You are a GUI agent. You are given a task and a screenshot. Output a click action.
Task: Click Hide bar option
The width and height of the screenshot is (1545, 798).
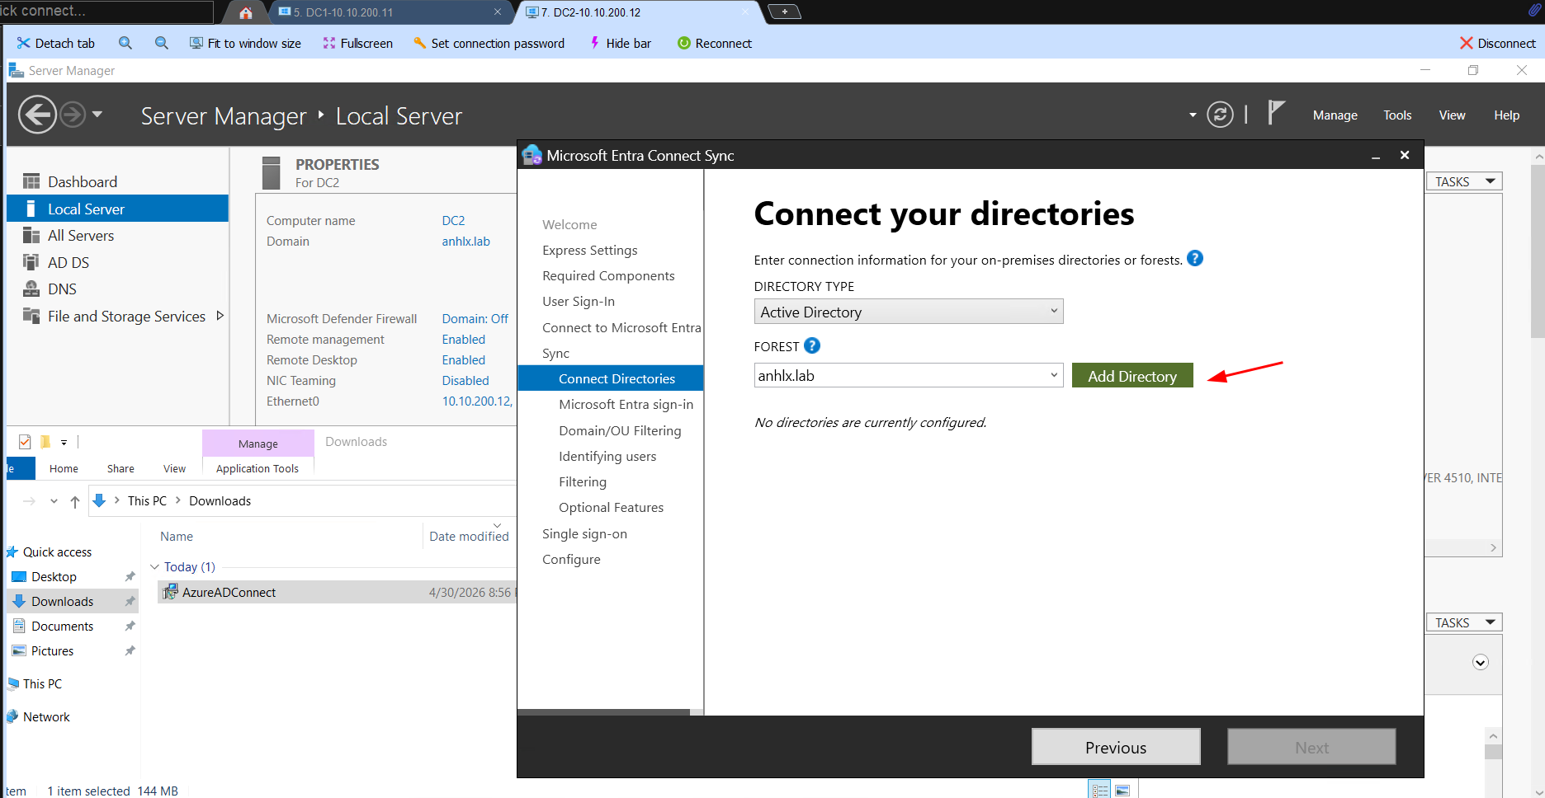(620, 43)
